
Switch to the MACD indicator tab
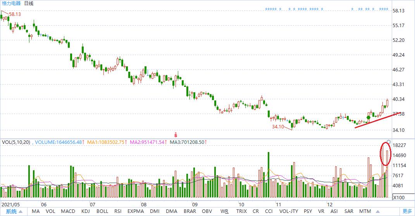click(68, 211)
